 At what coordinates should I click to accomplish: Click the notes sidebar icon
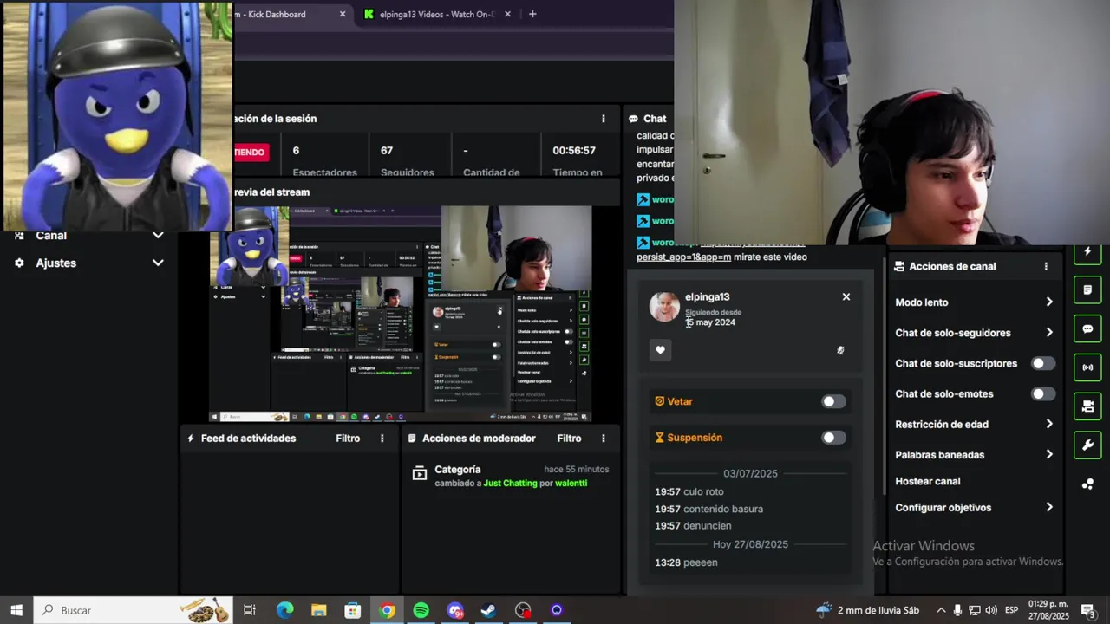(1087, 289)
